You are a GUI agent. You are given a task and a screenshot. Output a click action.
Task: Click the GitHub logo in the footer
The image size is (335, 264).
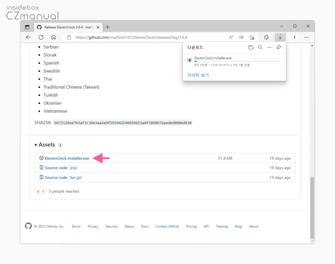(28, 226)
